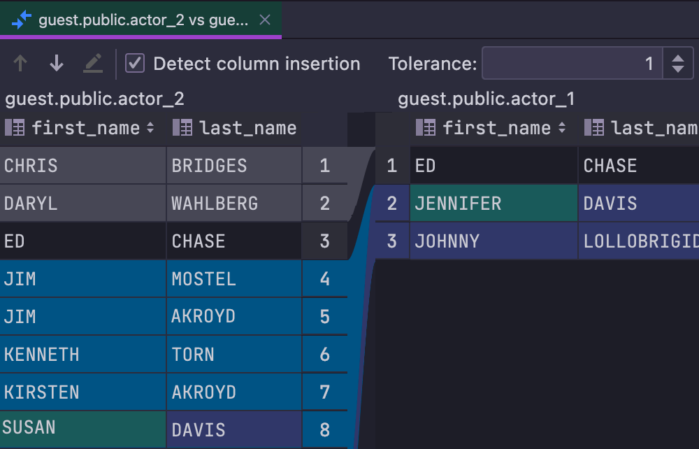Click column icon beside left last_name header

pos(182,128)
